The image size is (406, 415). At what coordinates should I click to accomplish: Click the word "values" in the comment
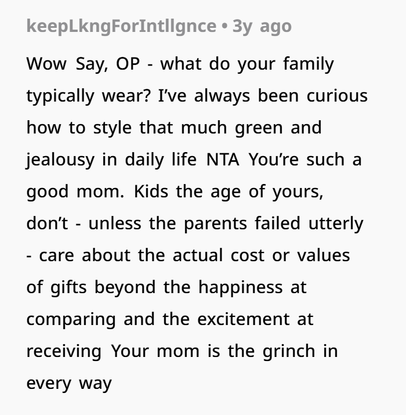point(322,255)
